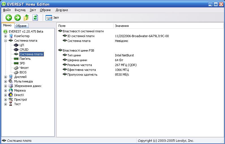Switch to the Меню side tab

click(7, 26)
